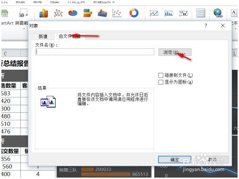This screenshot has width=239, height=179.
Task: Insert a line sparkline
Action: (154, 13)
